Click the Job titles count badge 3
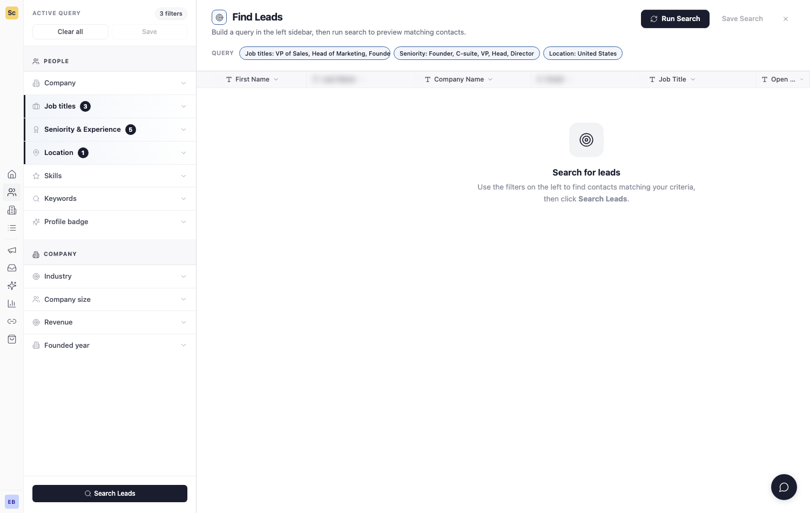810x513 pixels. 85,106
